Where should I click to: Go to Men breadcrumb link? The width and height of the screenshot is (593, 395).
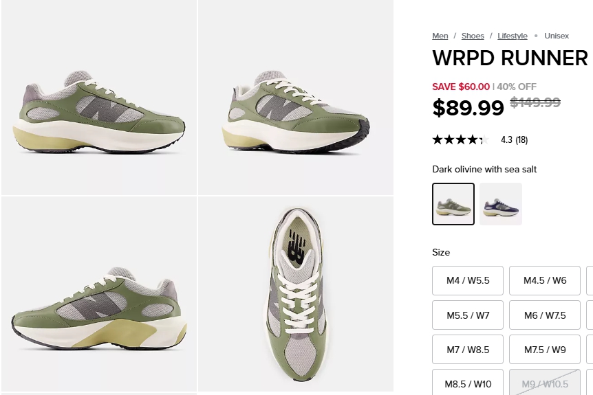[440, 36]
